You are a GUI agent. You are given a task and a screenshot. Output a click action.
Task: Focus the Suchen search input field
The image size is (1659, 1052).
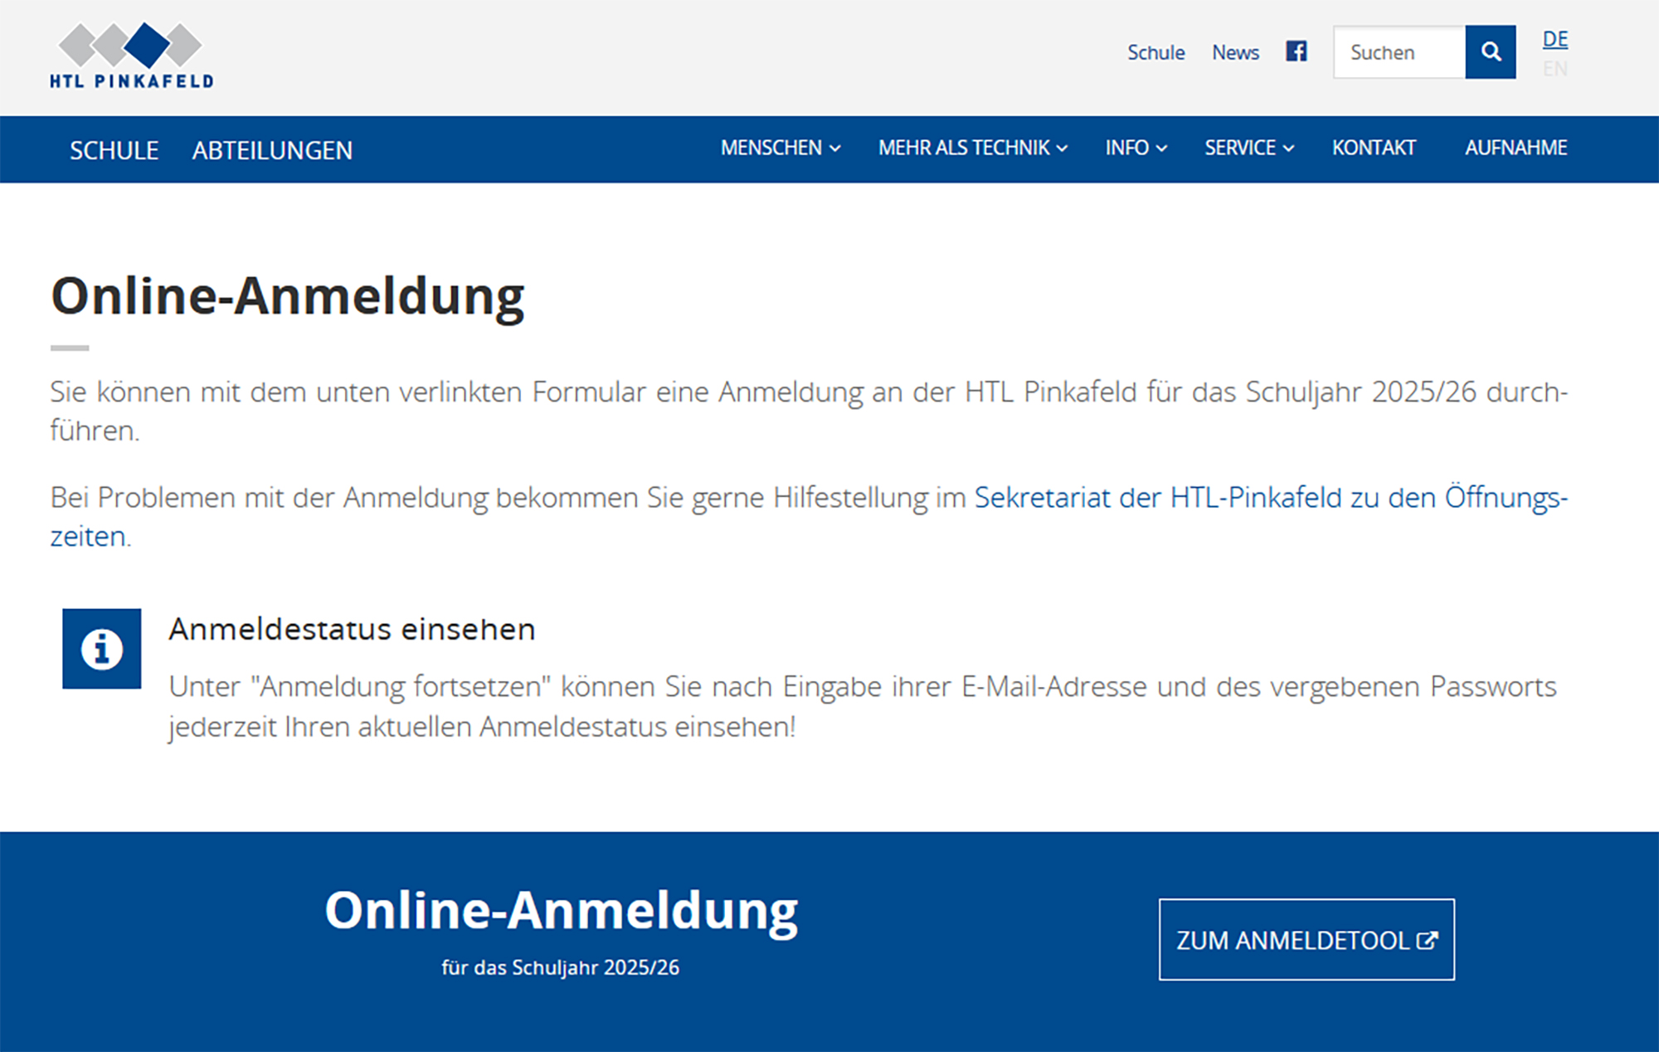1399,52
